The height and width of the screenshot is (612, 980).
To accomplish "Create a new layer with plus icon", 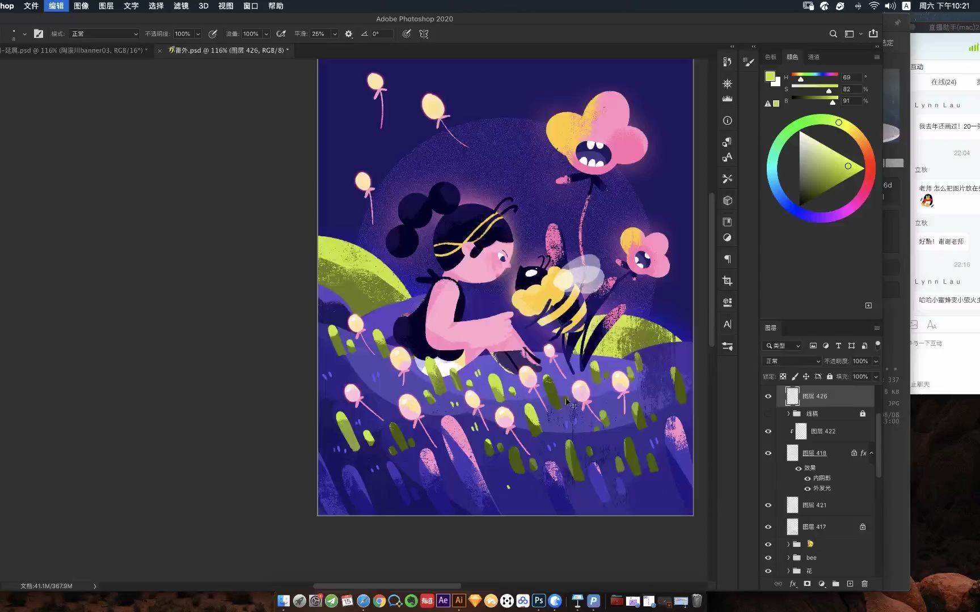I will 850,584.
